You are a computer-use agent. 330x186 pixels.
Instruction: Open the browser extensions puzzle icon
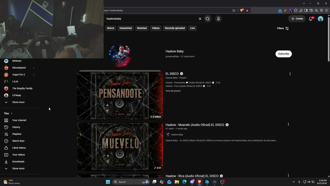(x=296, y=10)
